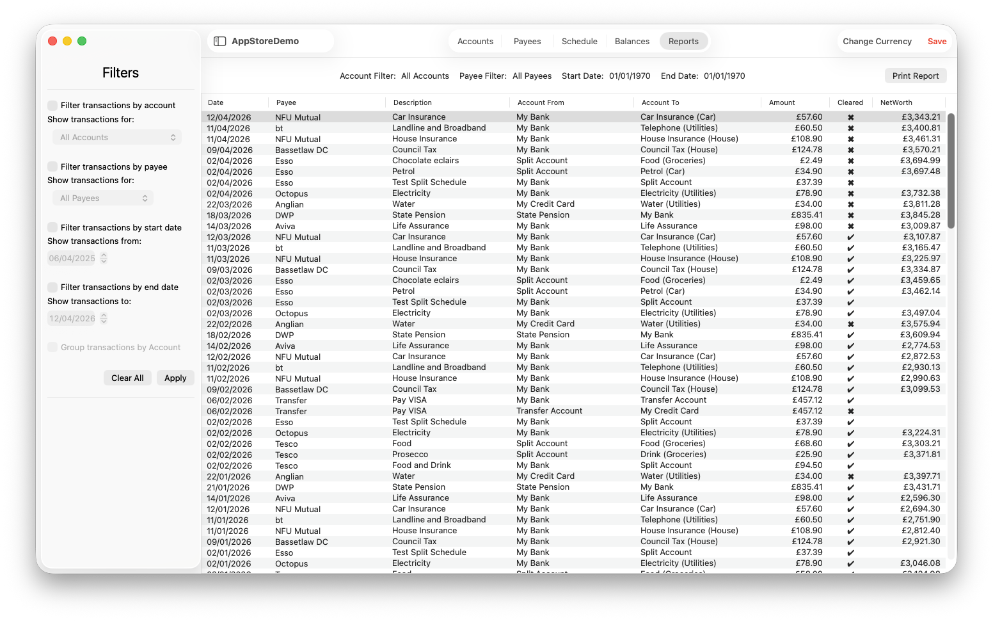Click the cross icon for 02/04/2026 Petrol
Viewport: 993px width, 621px height.
pos(851,172)
